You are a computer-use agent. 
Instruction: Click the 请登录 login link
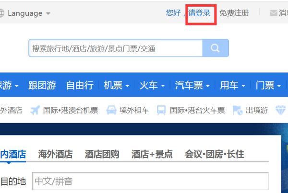tap(199, 13)
